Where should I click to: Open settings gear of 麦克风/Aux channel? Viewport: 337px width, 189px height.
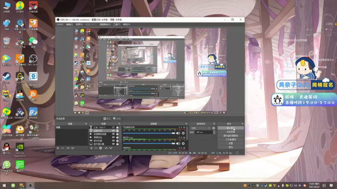point(183,143)
